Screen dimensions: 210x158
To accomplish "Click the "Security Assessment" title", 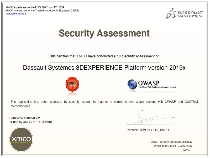I will tap(104, 33).
